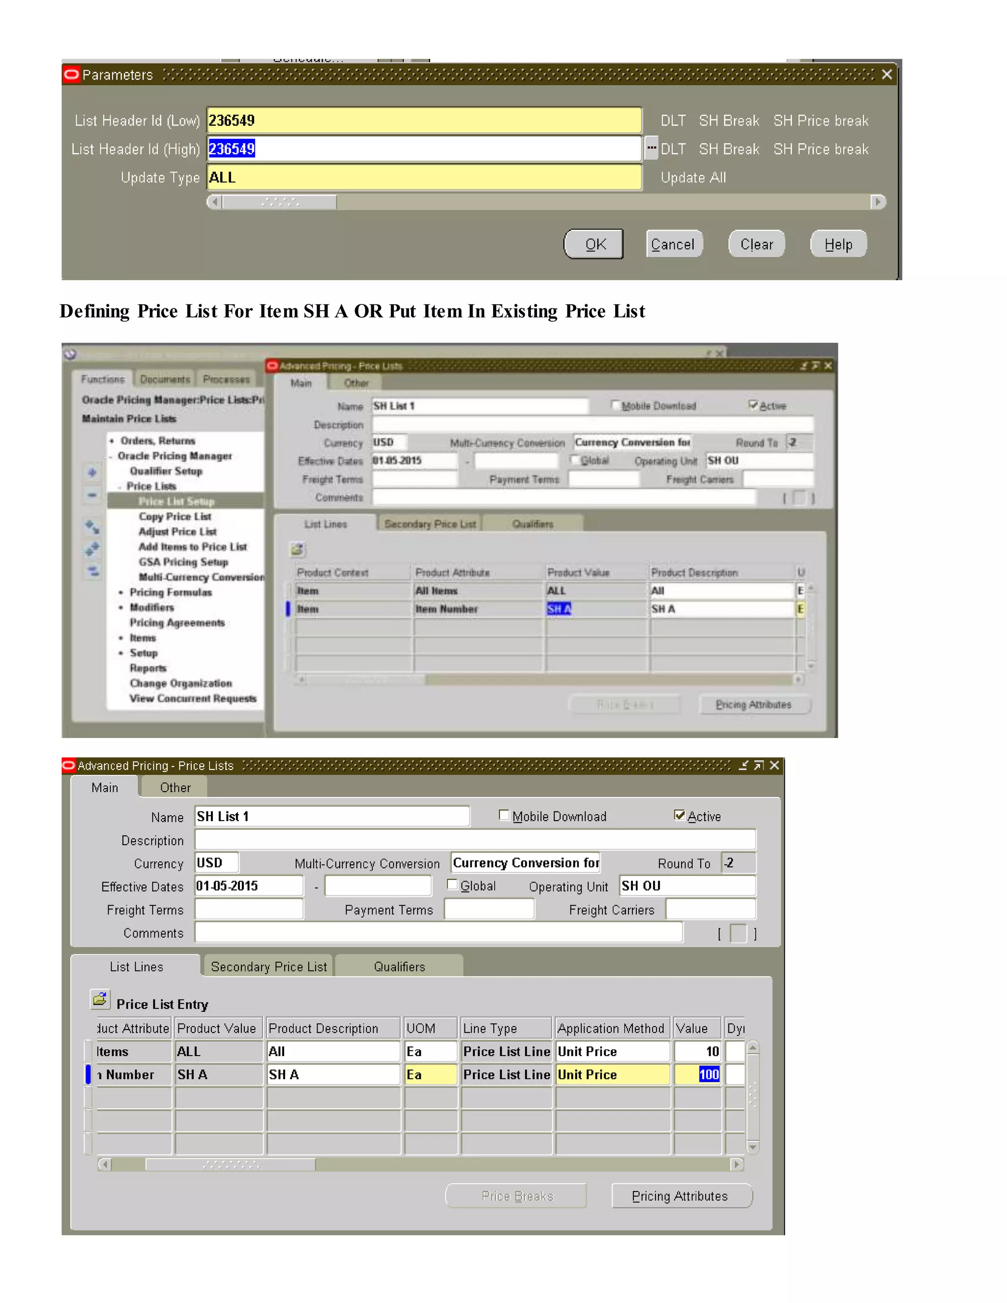Click left arrow of Parameters horizontal scrollbar
Viewport: 1007px width, 1303px height.
pyautogui.click(x=215, y=202)
